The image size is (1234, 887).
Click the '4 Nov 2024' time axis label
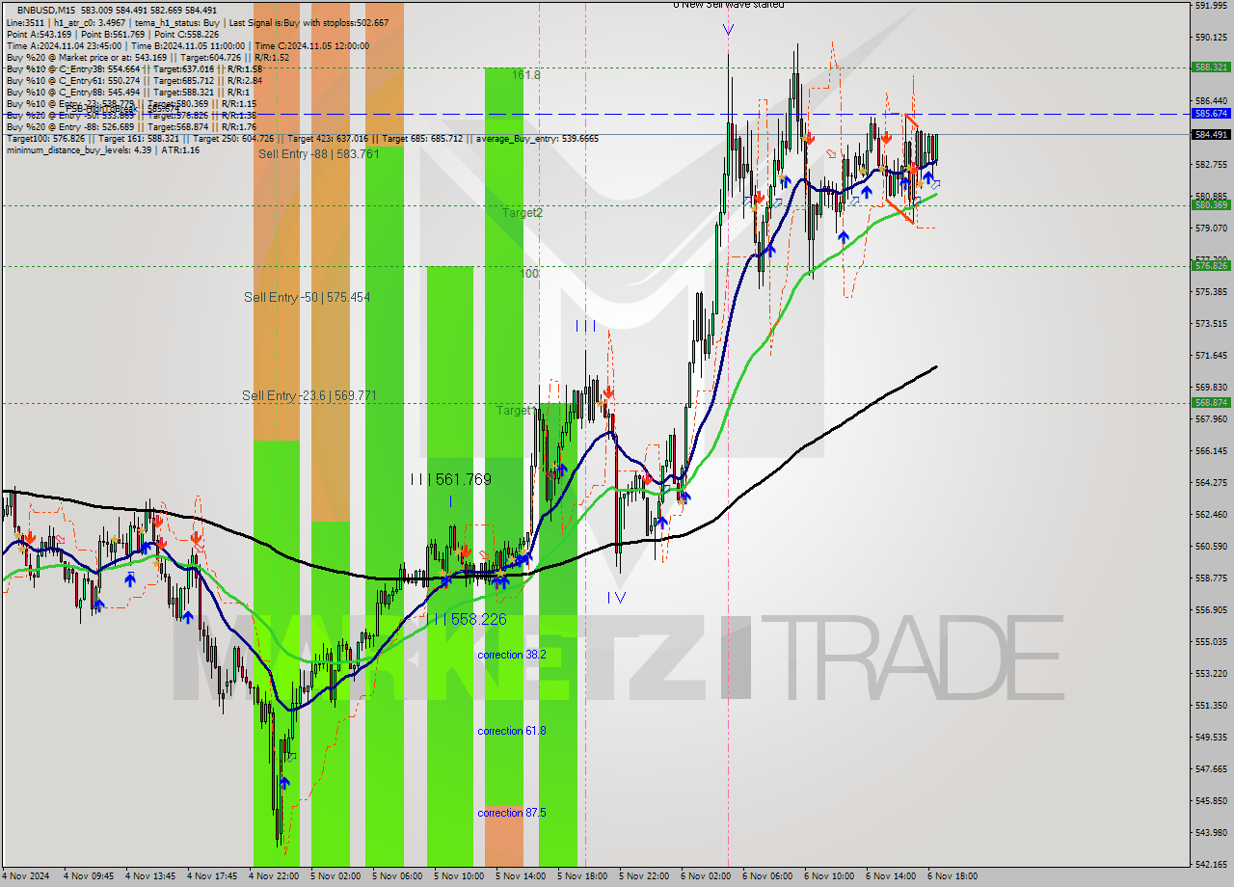(25, 876)
